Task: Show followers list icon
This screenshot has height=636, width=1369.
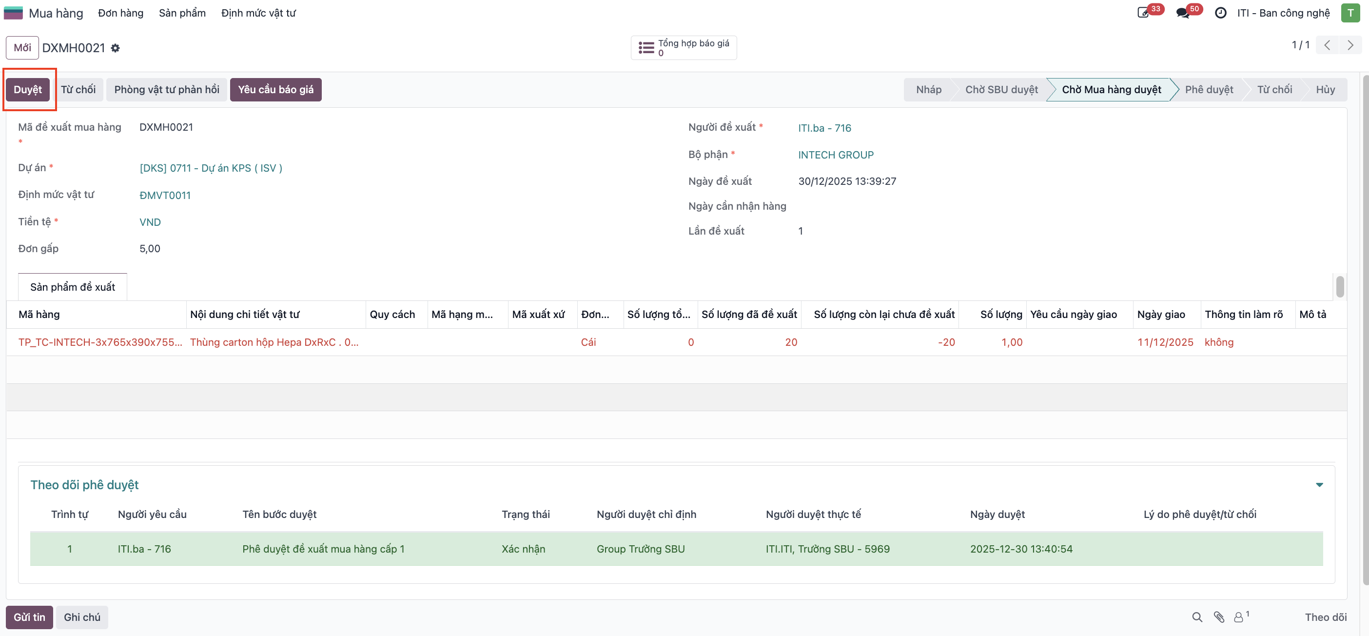Action: (x=1240, y=617)
